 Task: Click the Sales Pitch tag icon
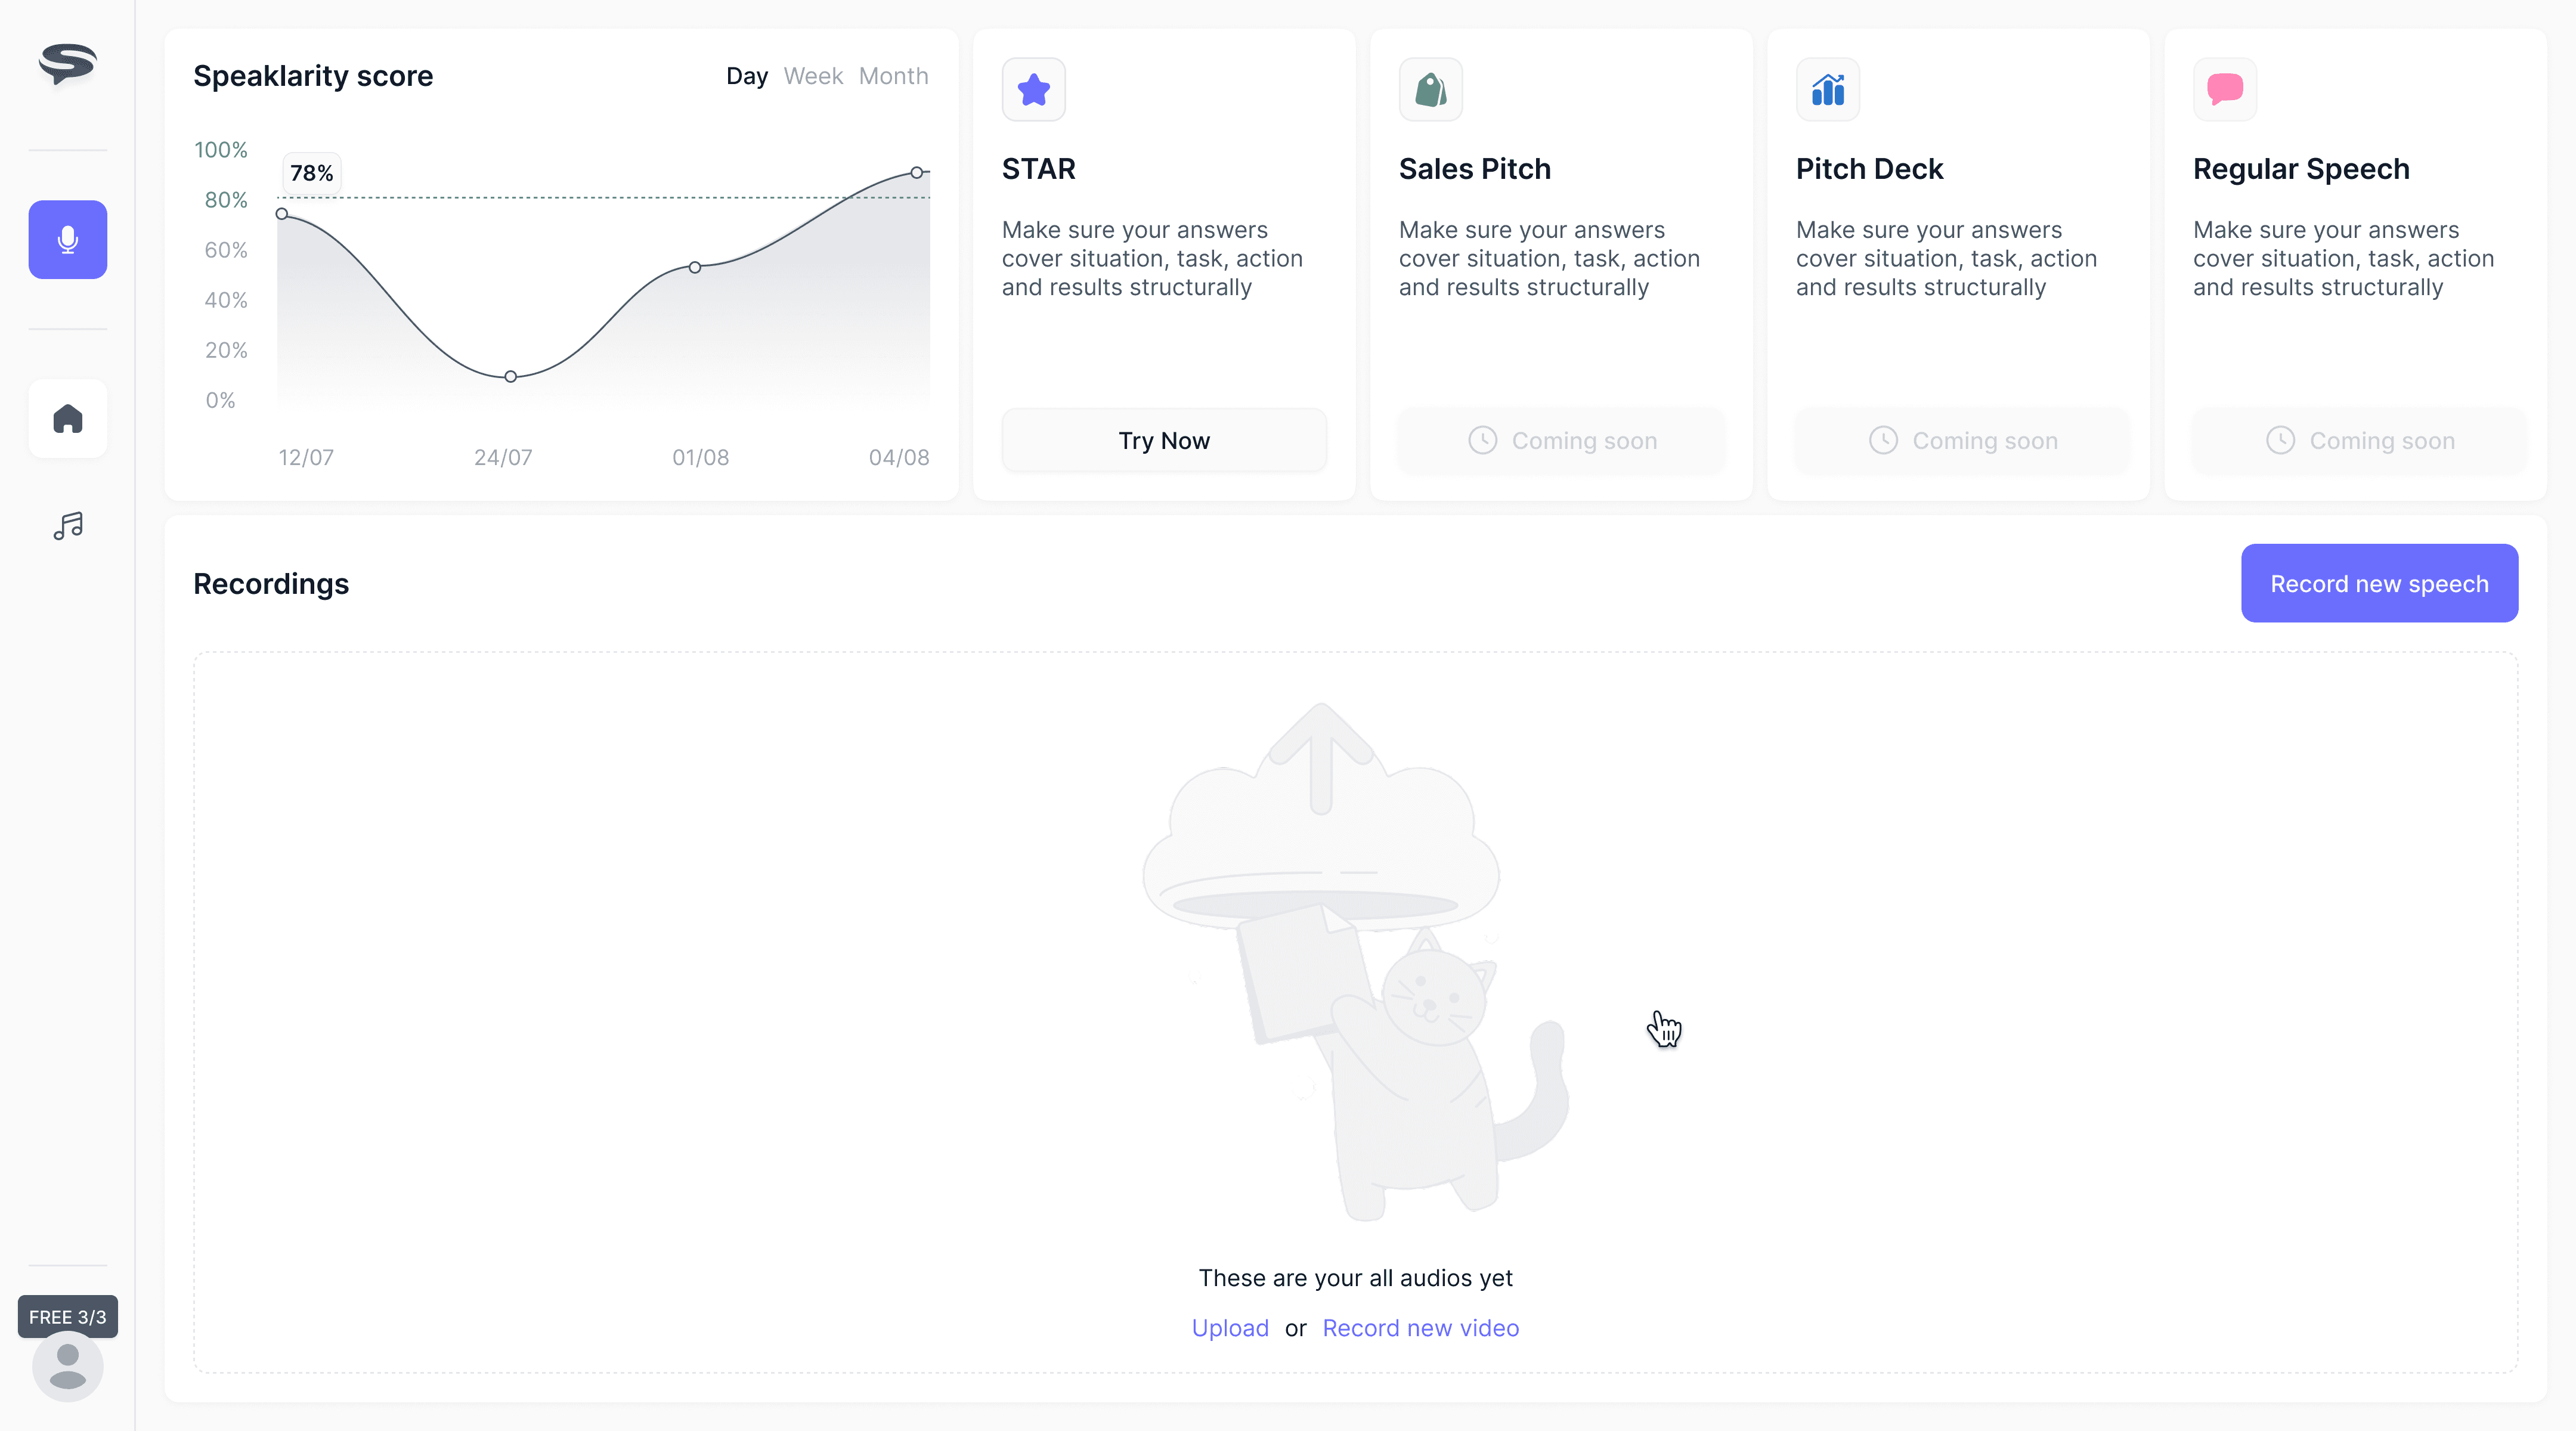[x=1430, y=90]
